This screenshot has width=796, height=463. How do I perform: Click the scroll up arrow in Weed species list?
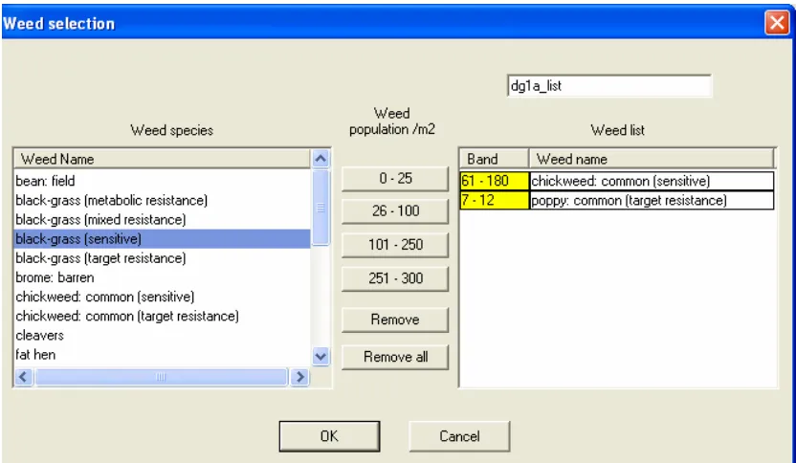321,159
